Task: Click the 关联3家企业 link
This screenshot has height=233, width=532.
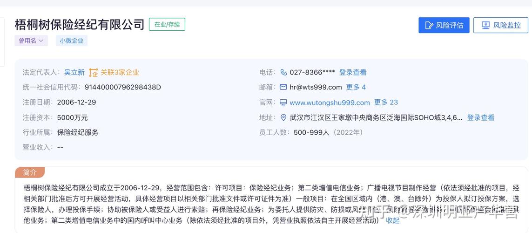Action: point(120,72)
